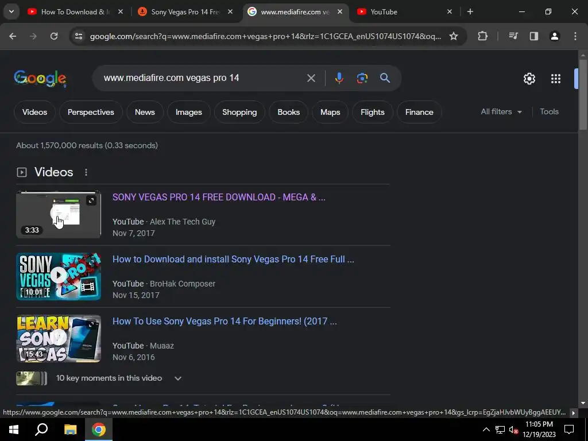Open the network tray icon
Image resolution: width=588 pixels, height=441 pixels.
point(500,430)
